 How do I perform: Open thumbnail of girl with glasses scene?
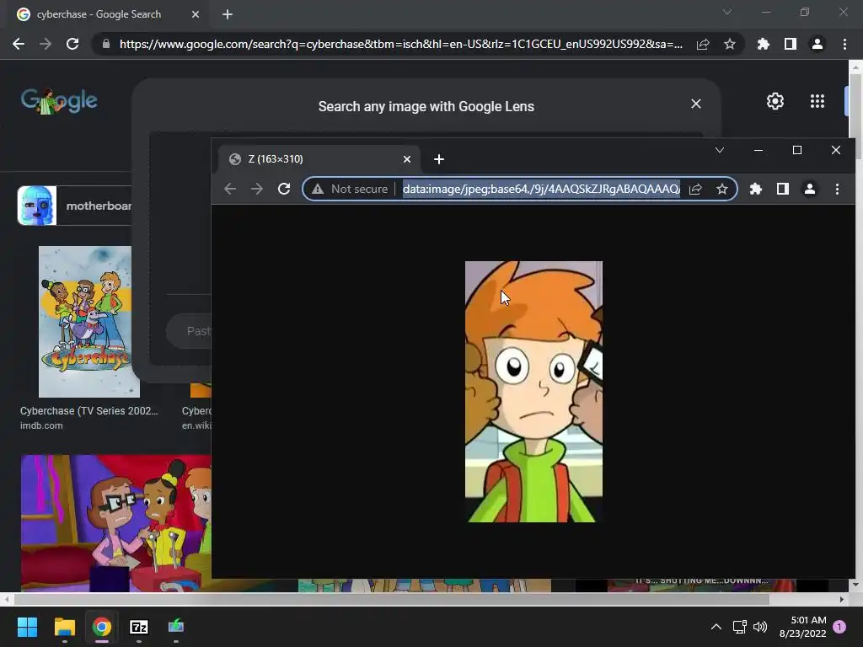click(x=116, y=523)
